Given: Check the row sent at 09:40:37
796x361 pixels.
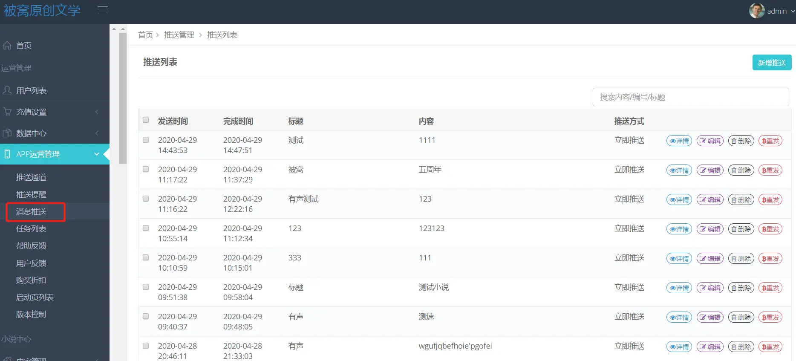Looking at the screenshot, I should 146,316.
